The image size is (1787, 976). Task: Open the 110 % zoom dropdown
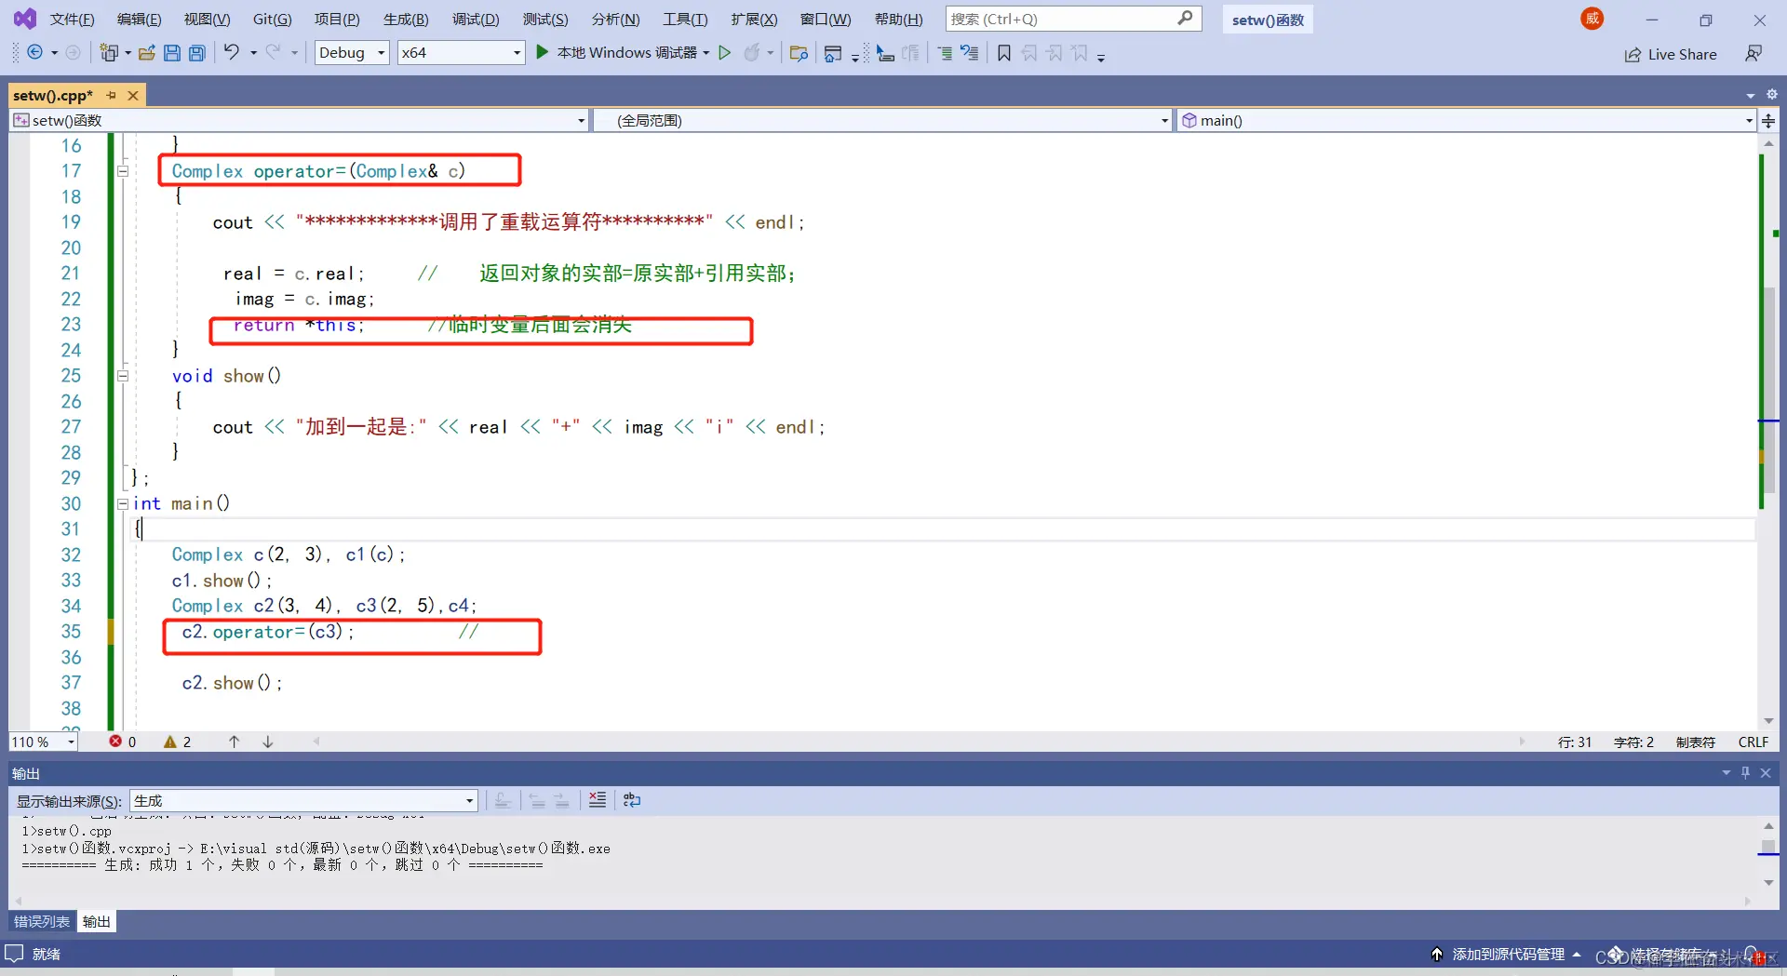44,742
